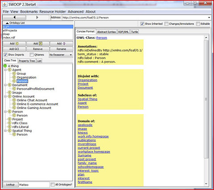The height and width of the screenshot is (190, 214).
Task: Click the class icon beside Agent
Action: tap(10, 69)
